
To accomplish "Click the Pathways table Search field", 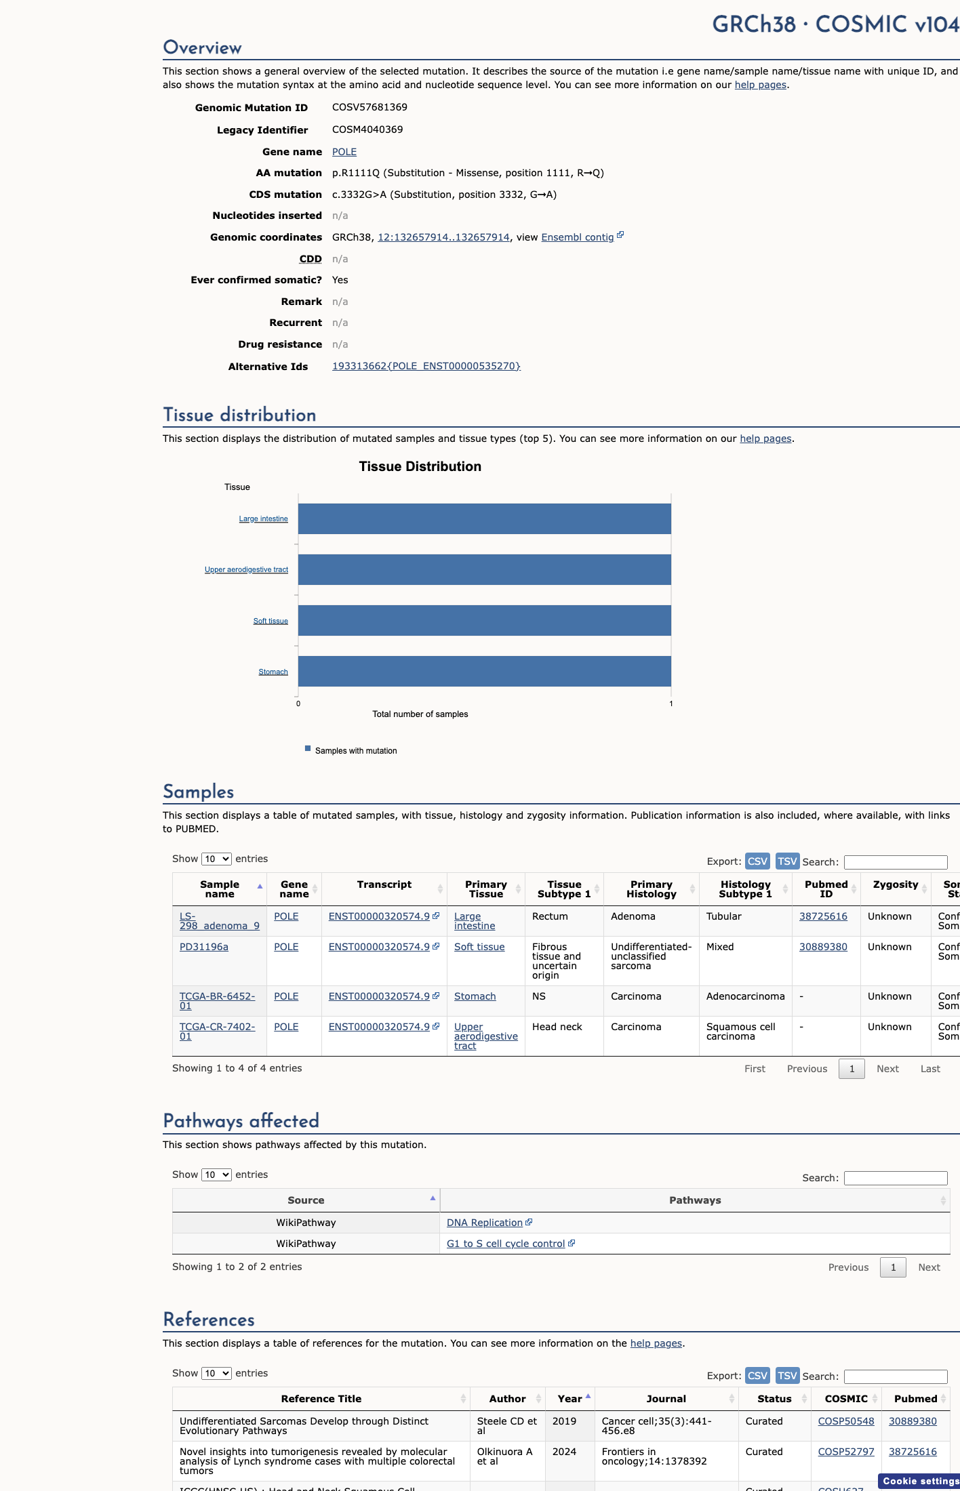I will coord(896,1178).
